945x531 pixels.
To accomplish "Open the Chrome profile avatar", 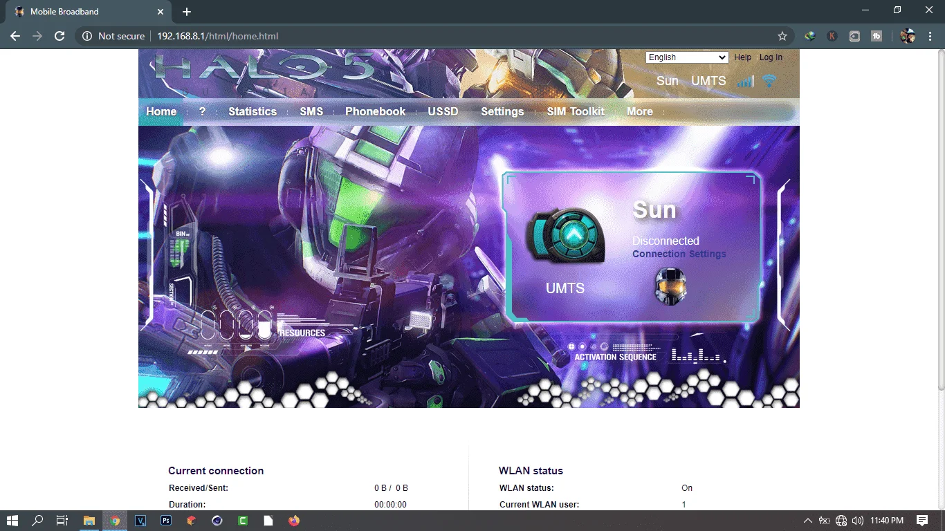I will 908,36.
